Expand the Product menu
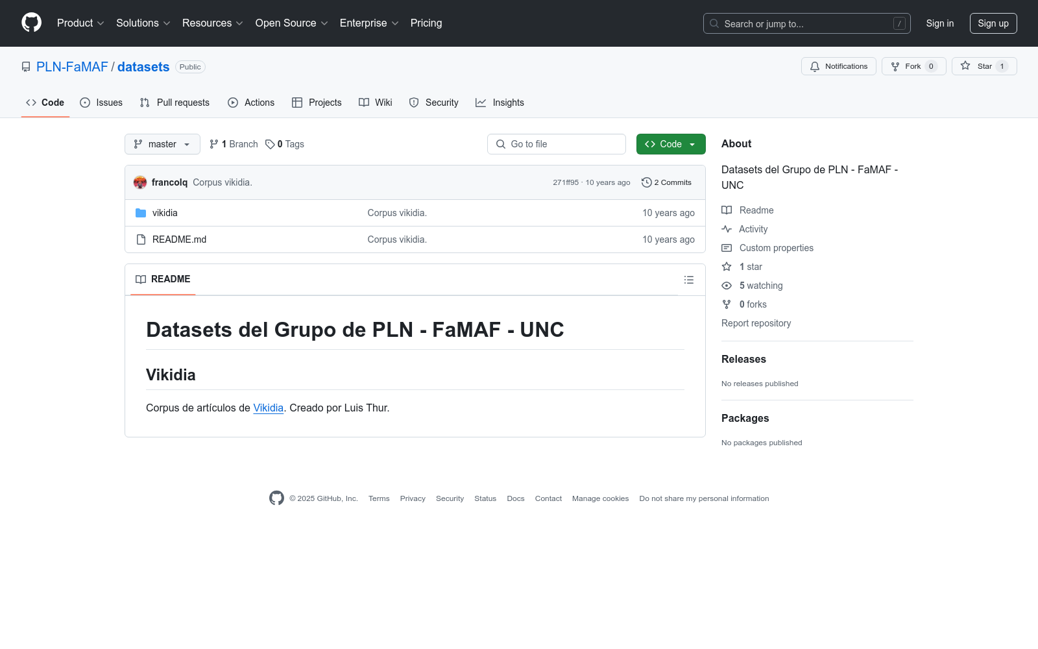This screenshot has width=1038, height=649. tap(80, 23)
